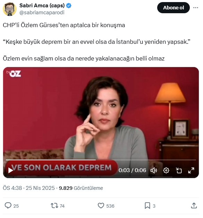203x218 pixels.
Task: Open the Sabri Amca (caps) display name
Action: point(42,6)
